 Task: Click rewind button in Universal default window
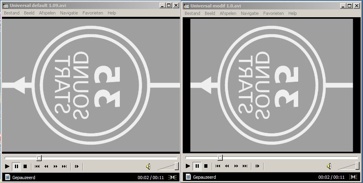[x=46, y=166]
